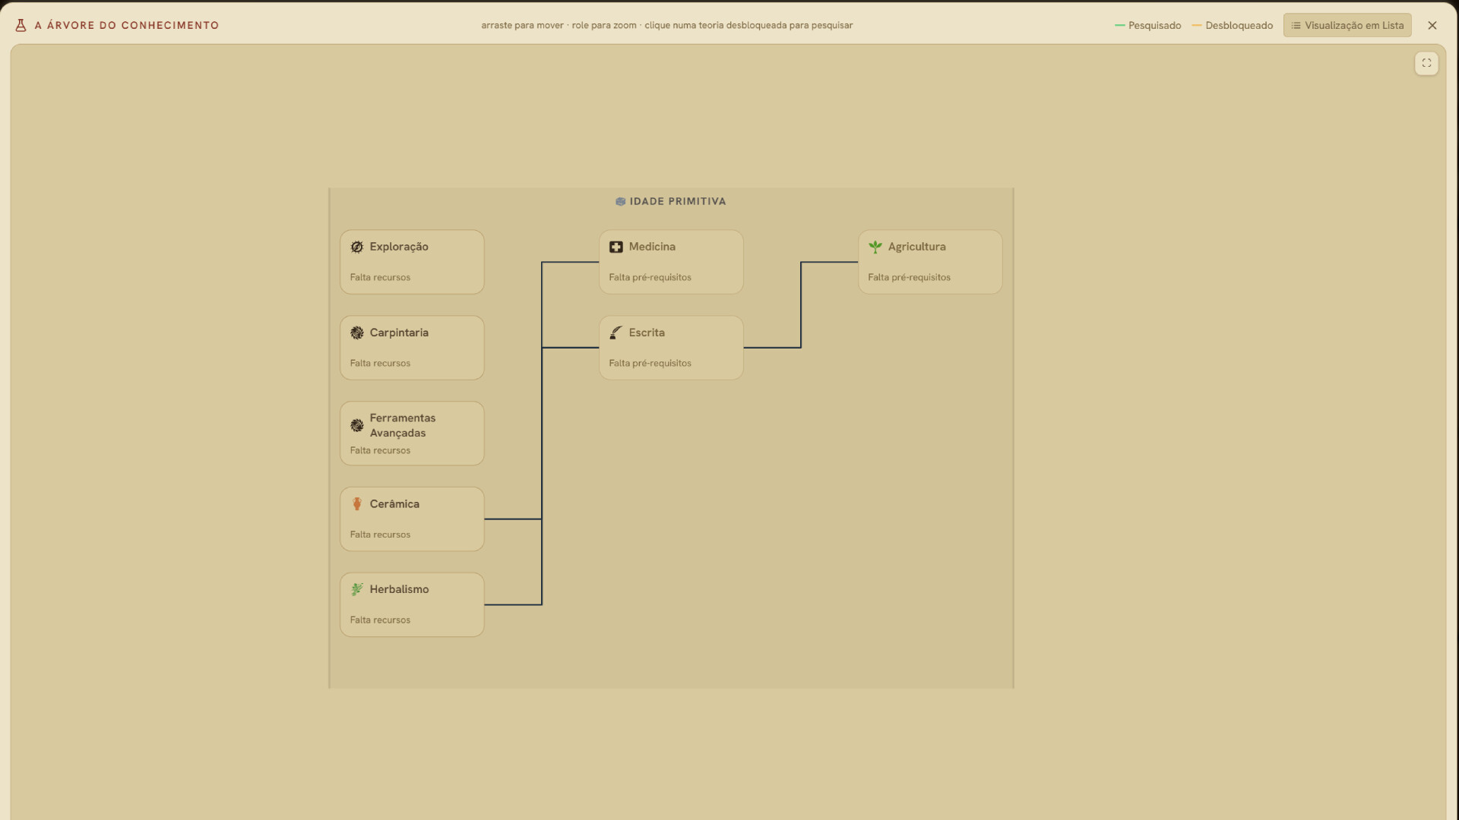
Task: Click the green Pesquisado legend line
Action: click(x=1119, y=25)
